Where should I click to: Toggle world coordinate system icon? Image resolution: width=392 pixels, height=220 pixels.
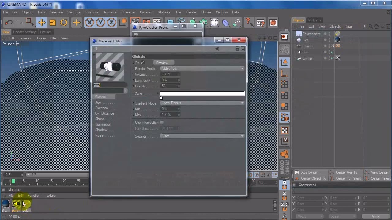(123, 22)
